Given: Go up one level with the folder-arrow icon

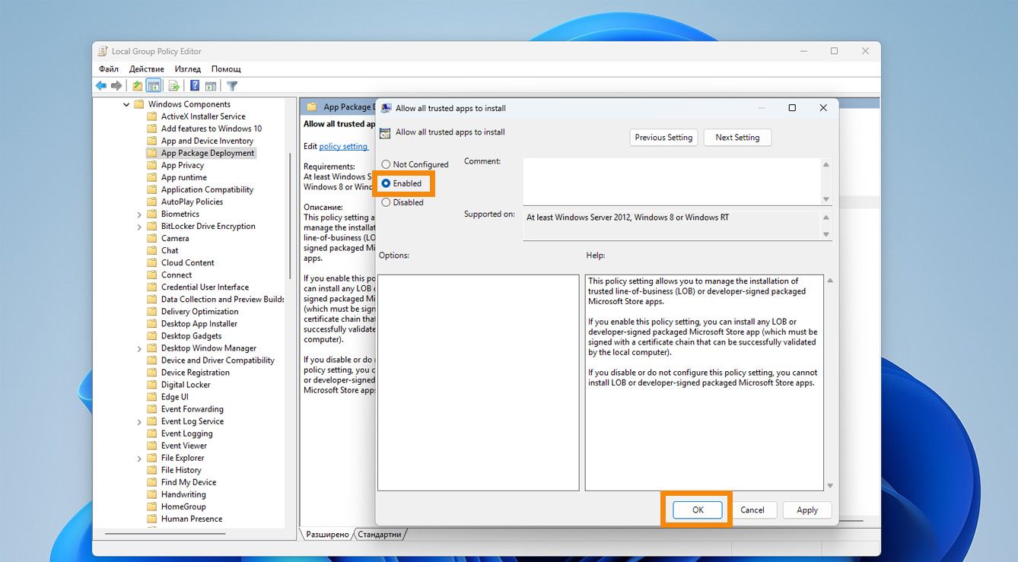Looking at the screenshot, I should 137,86.
